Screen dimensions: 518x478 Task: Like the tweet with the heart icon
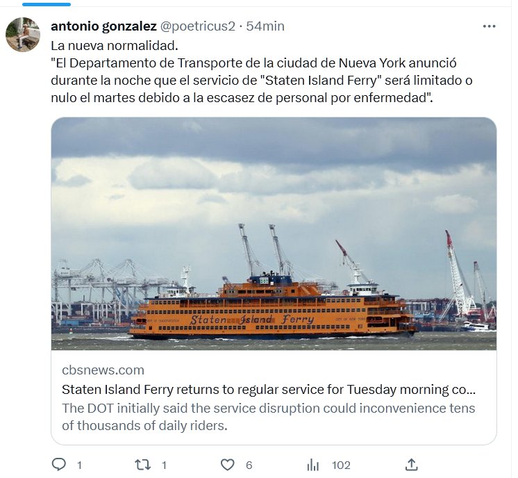point(226,464)
